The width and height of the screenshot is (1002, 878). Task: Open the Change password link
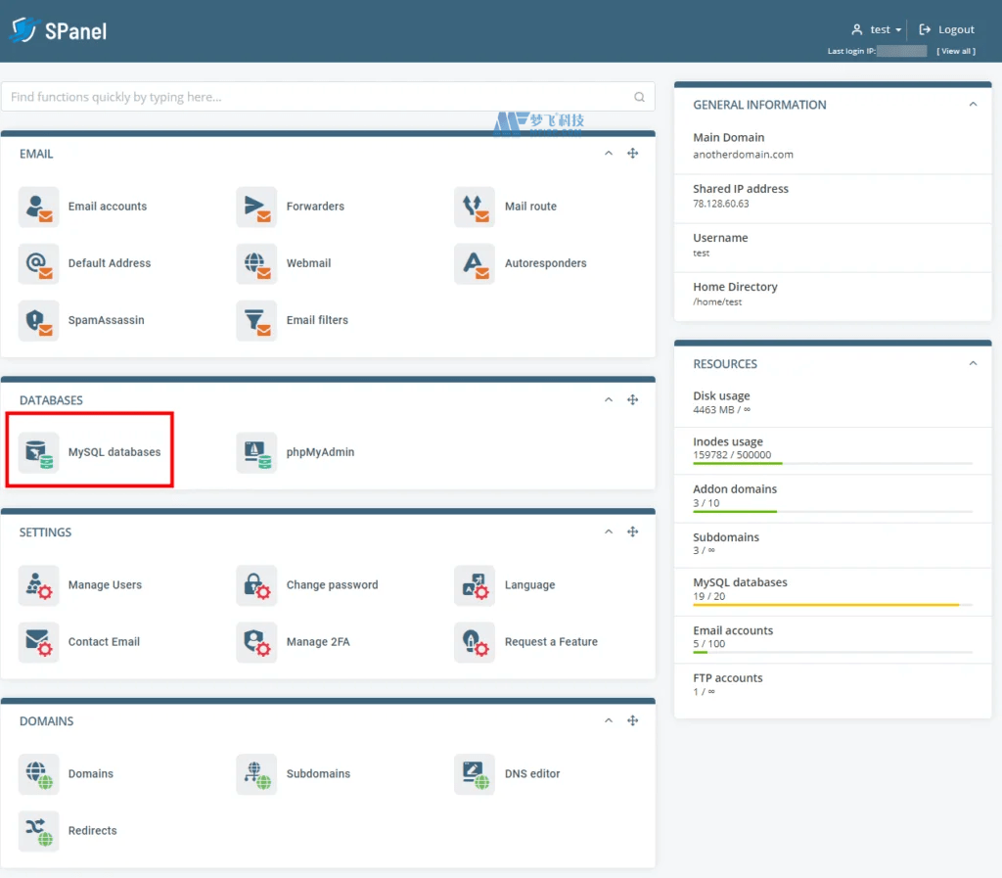(x=332, y=585)
